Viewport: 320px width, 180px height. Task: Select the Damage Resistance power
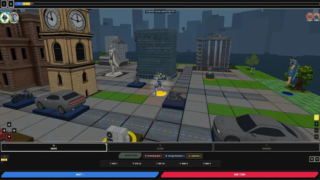175,156
